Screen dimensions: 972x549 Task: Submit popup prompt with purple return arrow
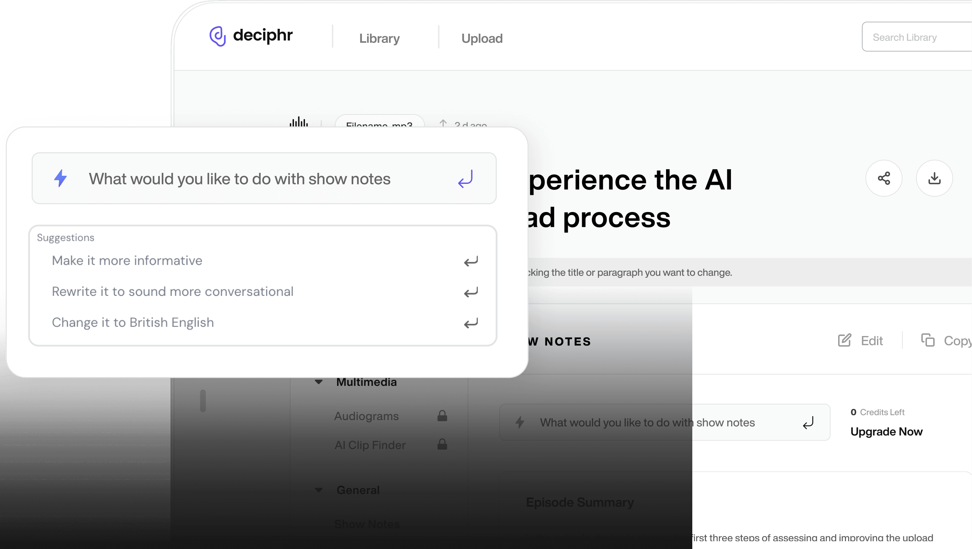[465, 178]
